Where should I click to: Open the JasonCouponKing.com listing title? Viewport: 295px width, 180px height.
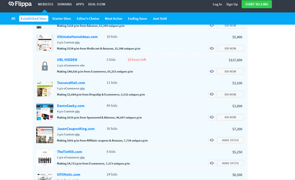pyautogui.click(x=76, y=128)
